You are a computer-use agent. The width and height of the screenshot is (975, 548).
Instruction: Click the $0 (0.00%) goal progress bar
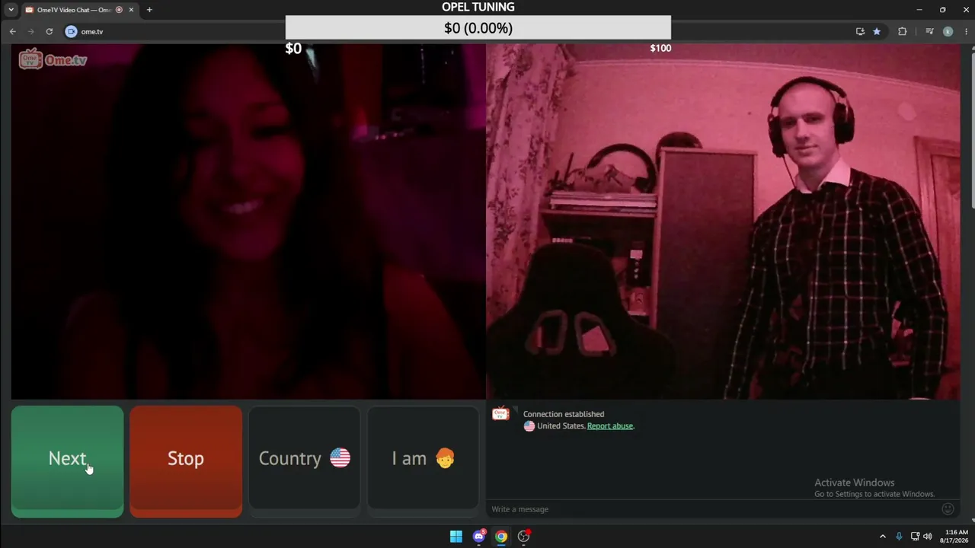478,28
